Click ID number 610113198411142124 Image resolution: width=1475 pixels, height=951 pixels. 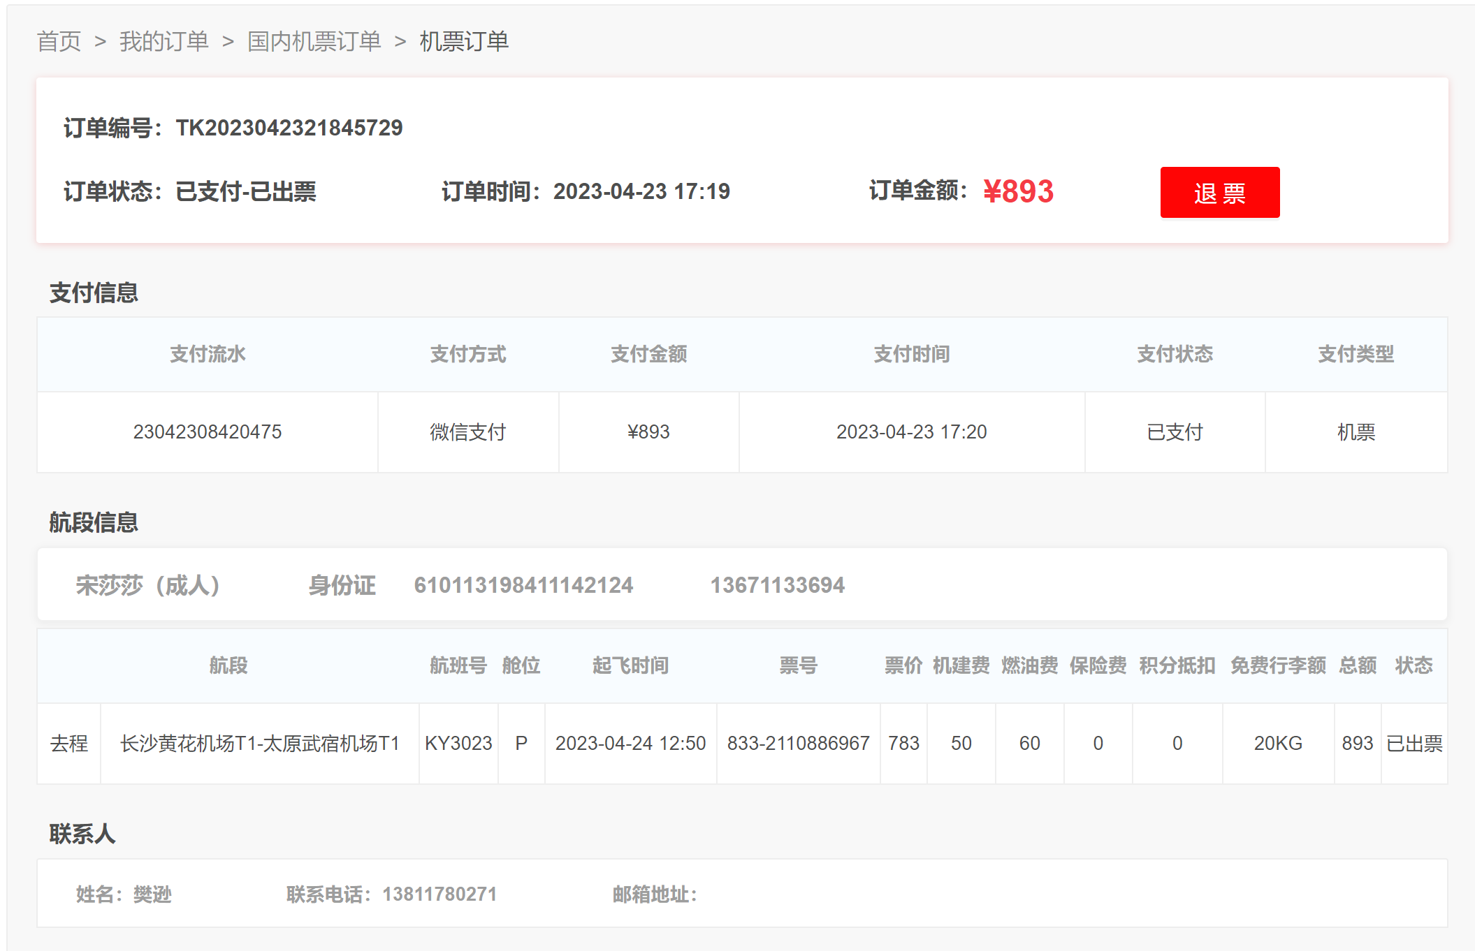tap(523, 585)
